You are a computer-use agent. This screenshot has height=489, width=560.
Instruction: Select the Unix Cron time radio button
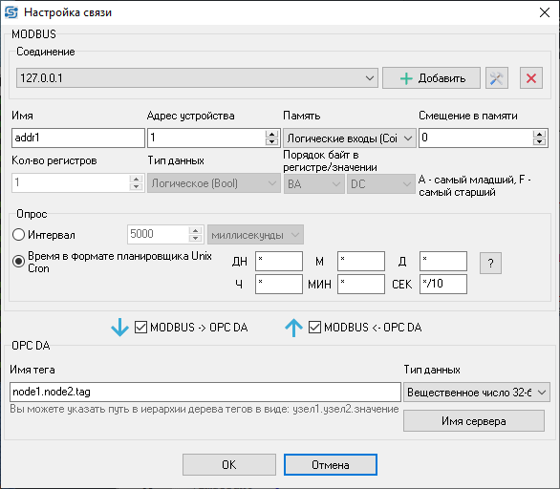(x=18, y=262)
